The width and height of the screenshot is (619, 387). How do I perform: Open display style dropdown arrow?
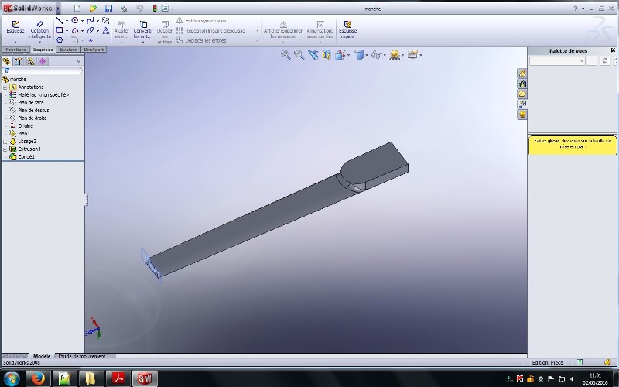point(368,55)
